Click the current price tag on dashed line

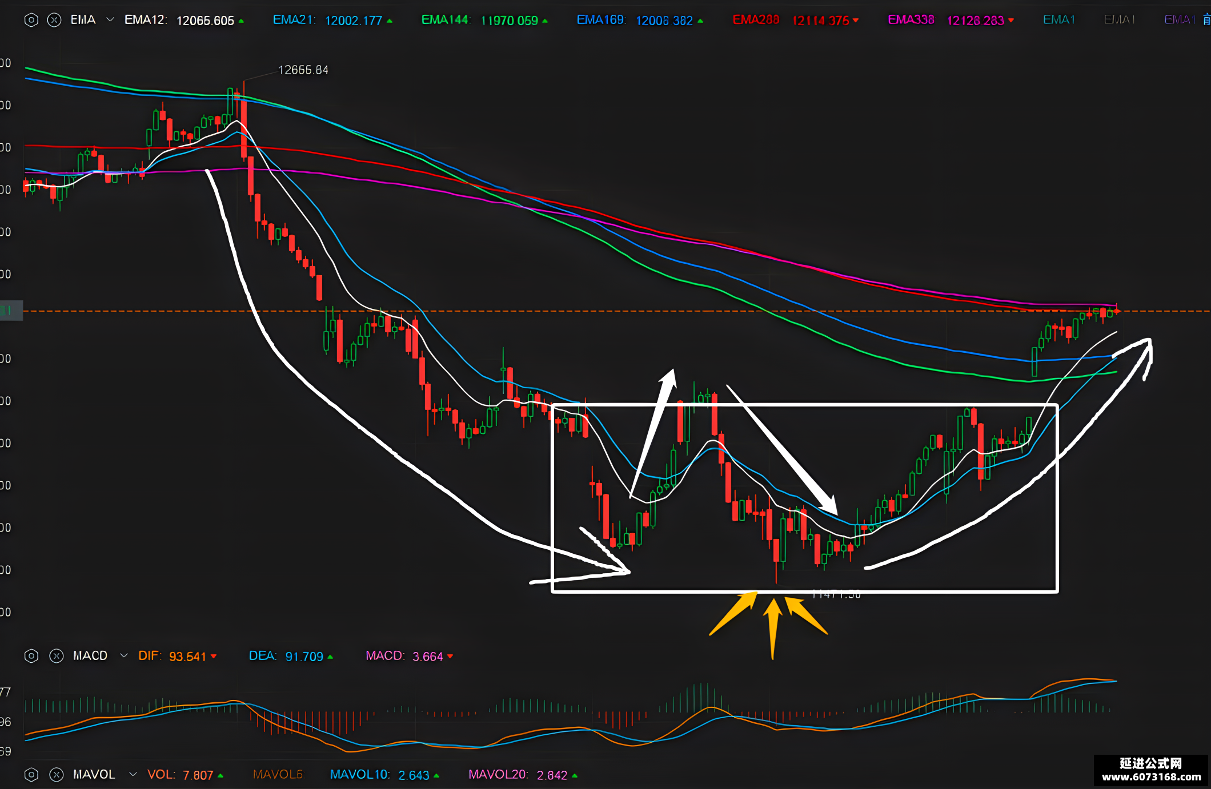pos(11,311)
